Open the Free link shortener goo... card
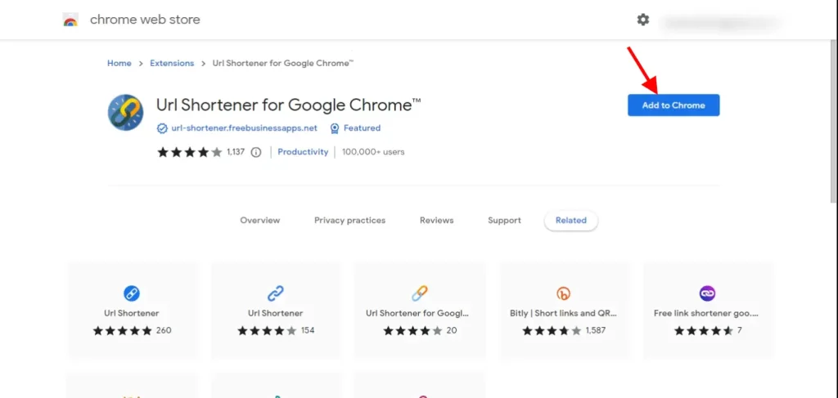This screenshot has width=838, height=398. (x=708, y=310)
